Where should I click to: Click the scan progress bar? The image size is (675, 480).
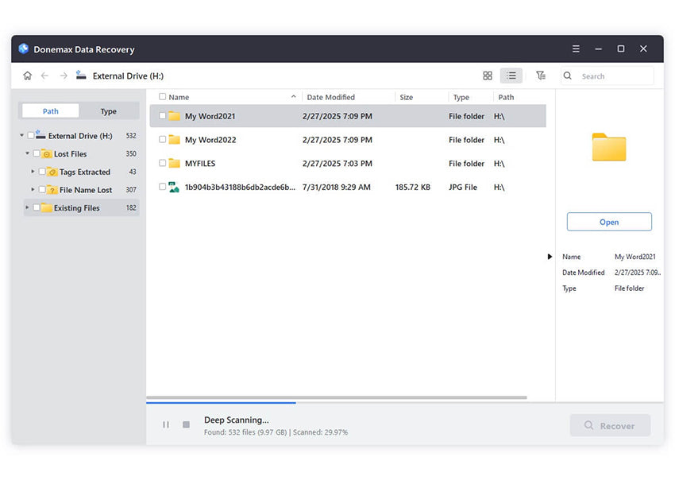[405, 403]
